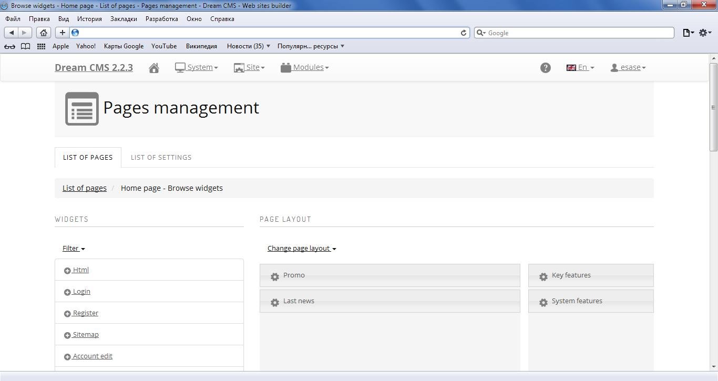This screenshot has height=381, width=718.
Task: Click the List of pages breadcrumb link
Action: tap(84, 188)
